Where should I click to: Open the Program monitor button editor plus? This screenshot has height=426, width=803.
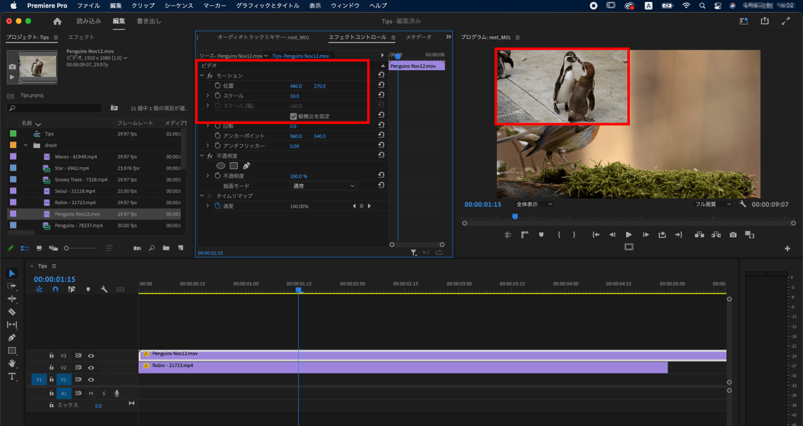click(787, 249)
